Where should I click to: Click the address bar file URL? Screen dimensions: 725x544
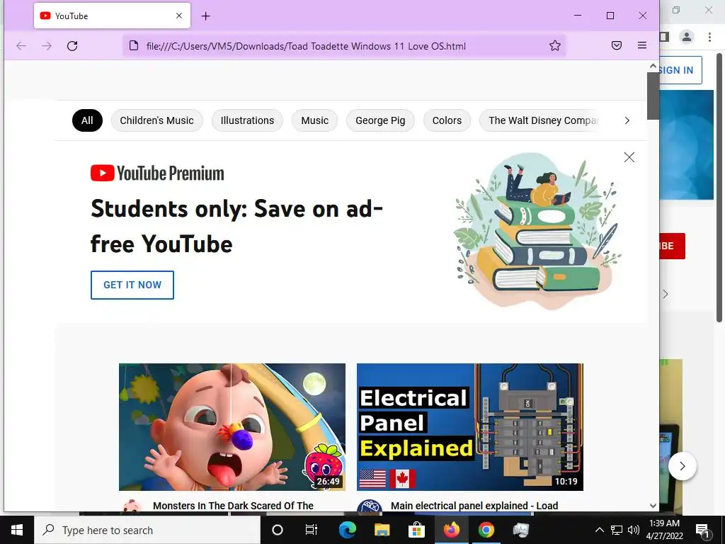[306, 46]
